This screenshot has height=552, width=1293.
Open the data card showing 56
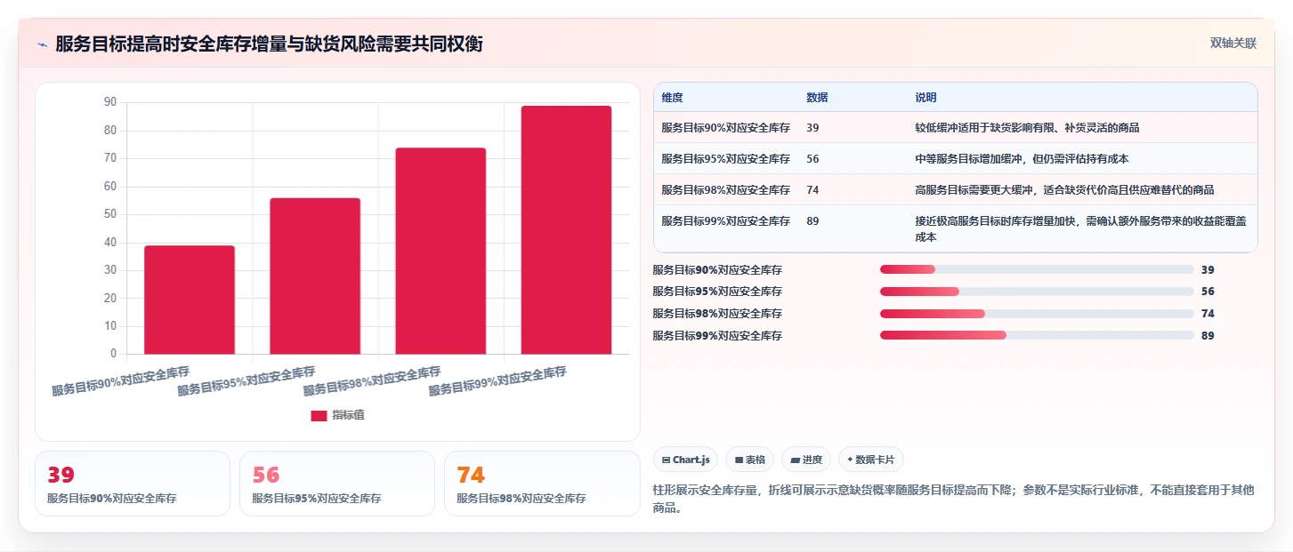(337, 484)
